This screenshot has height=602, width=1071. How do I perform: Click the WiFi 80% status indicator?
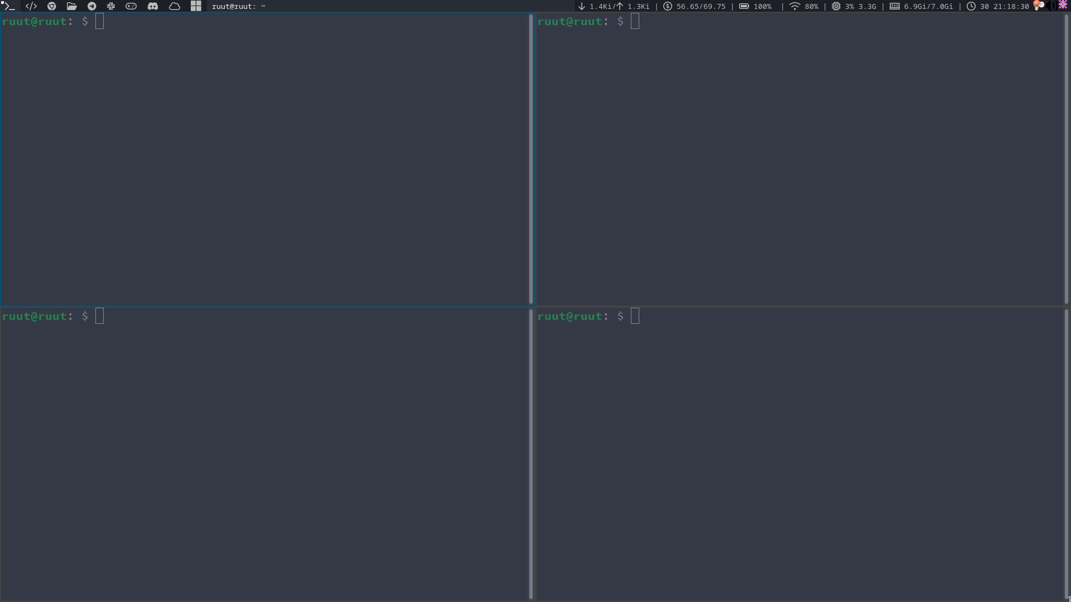point(804,6)
